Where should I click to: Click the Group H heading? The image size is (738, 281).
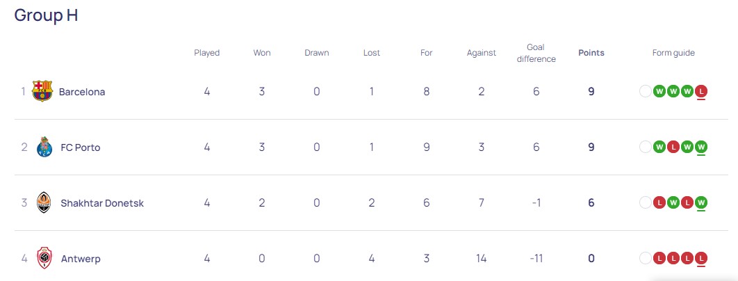pos(46,15)
